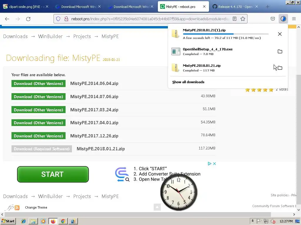Launch Internet Explorer from the taskbar

pyautogui.click(x=24, y=221)
